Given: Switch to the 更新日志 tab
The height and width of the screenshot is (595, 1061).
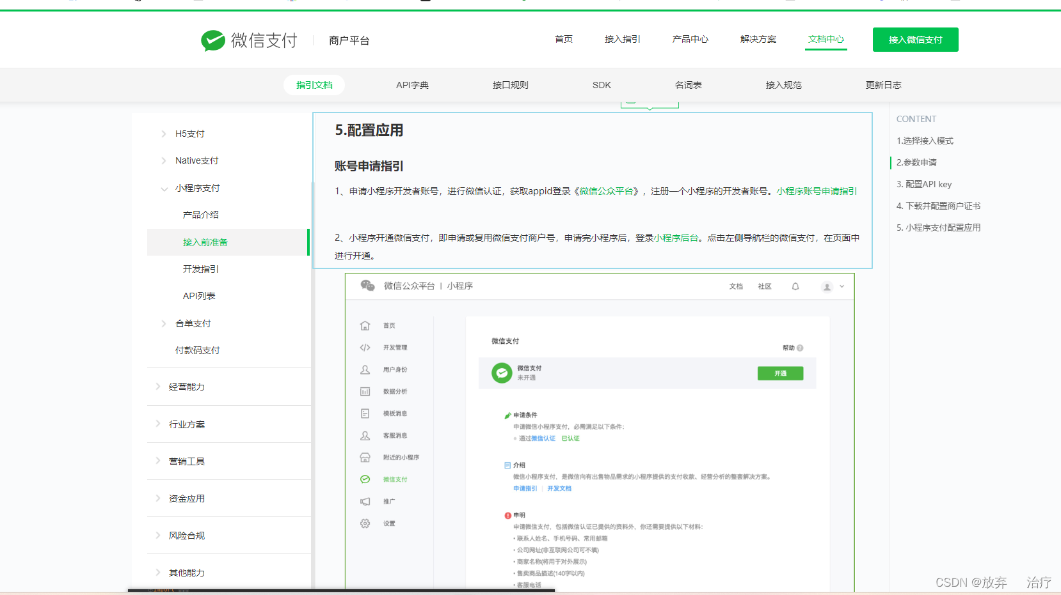Looking at the screenshot, I should (x=884, y=85).
